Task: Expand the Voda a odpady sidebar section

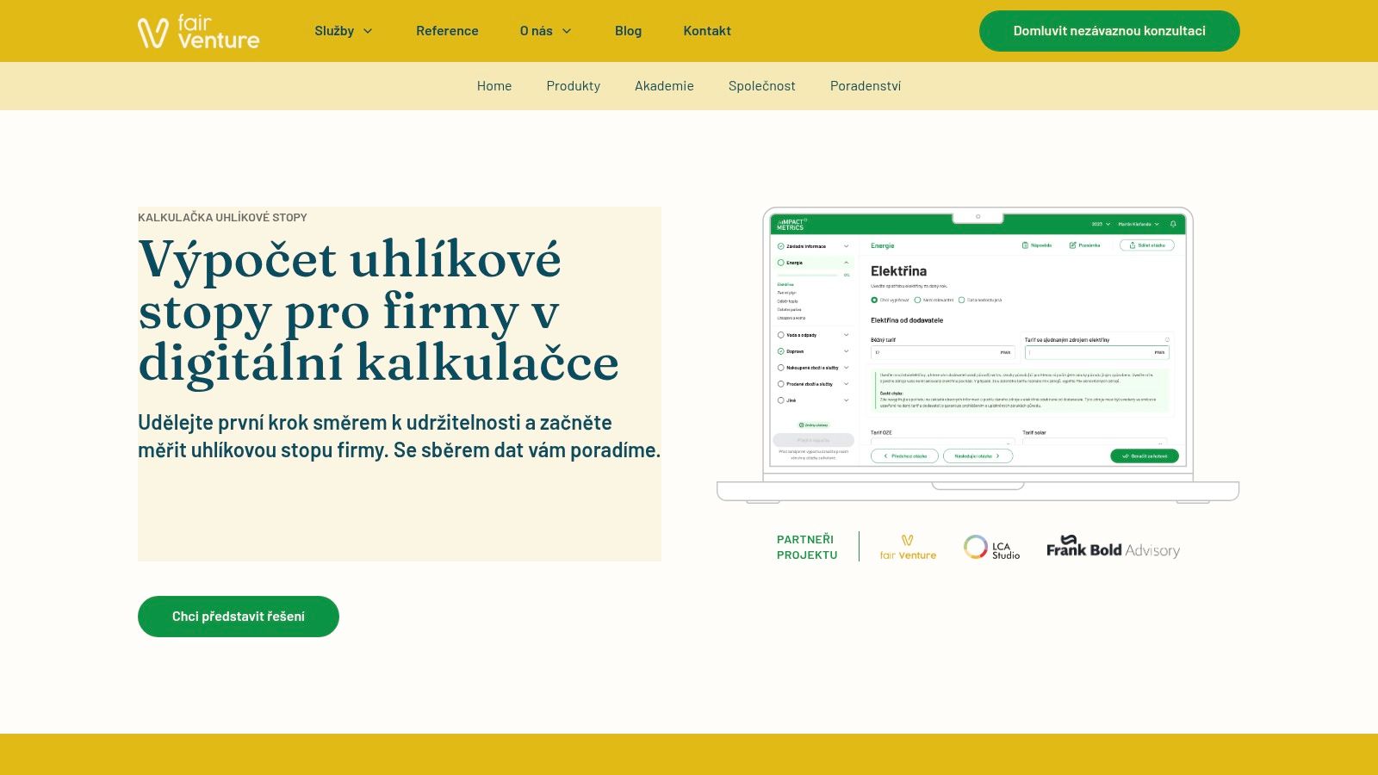Action: pos(847,335)
